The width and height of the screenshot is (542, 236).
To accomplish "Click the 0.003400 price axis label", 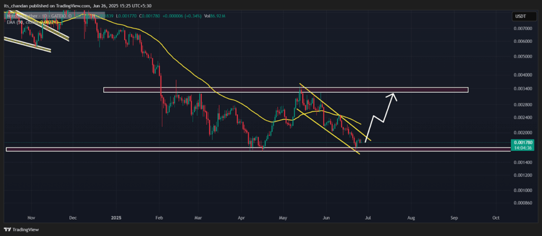I will (x=522, y=88).
